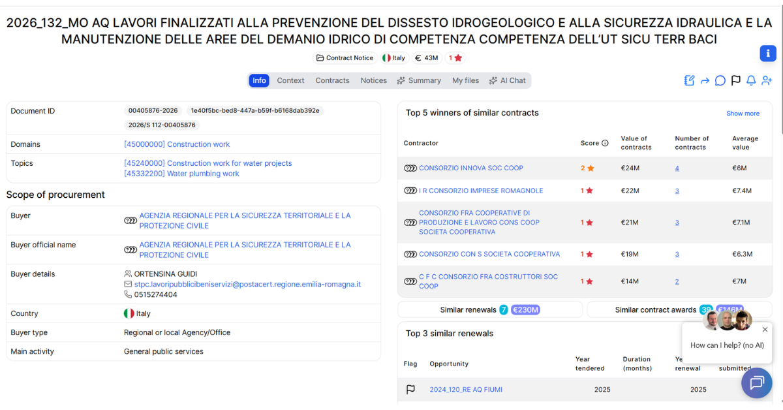Click company icon before CONSORZIO INNOVA SOC COOP
This screenshot has height=410, width=783.
click(x=410, y=168)
